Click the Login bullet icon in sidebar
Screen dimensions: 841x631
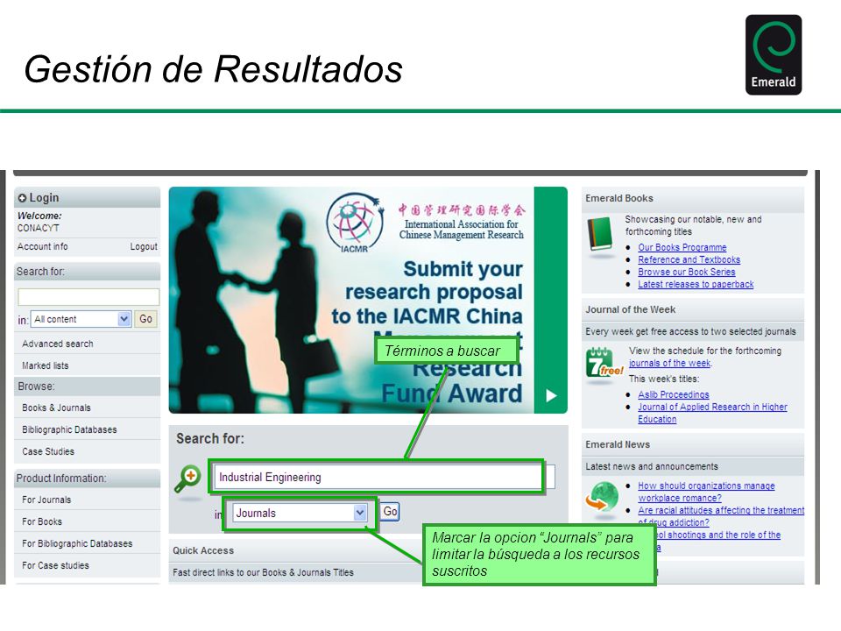[x=22, y=198]
